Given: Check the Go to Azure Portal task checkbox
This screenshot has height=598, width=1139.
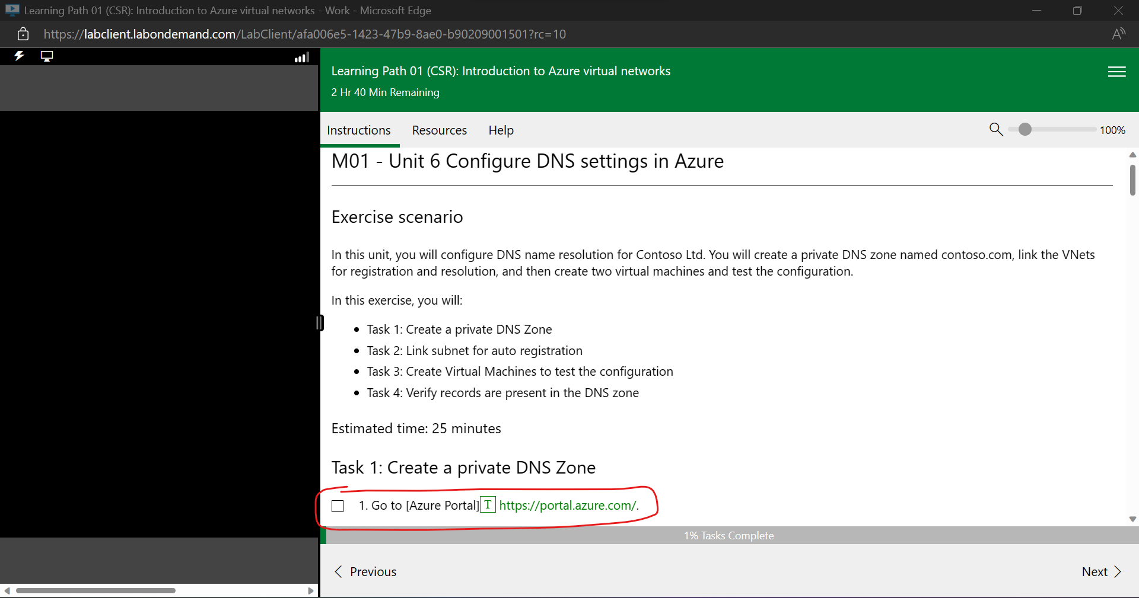Looking at the screenshot, I should [338, 506].
